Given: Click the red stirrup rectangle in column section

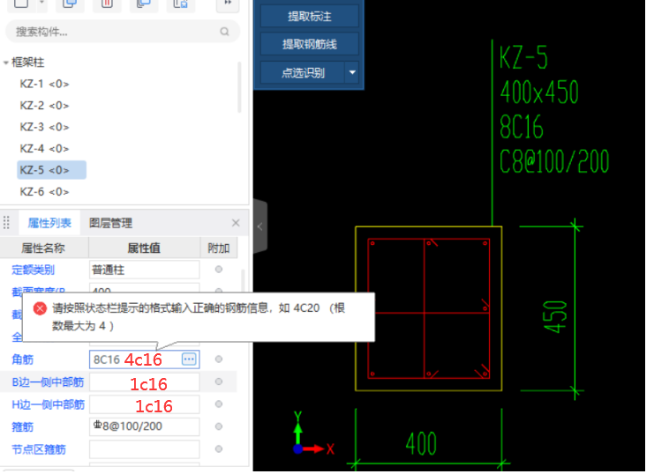Looking at the screenshot, I should (428, 308).
